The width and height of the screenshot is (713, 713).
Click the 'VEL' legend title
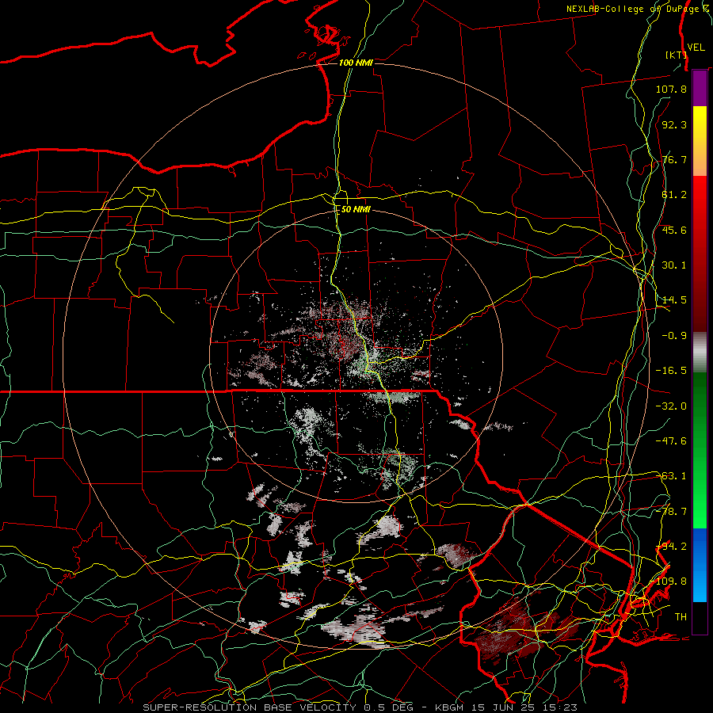click(x=696, y=48)
